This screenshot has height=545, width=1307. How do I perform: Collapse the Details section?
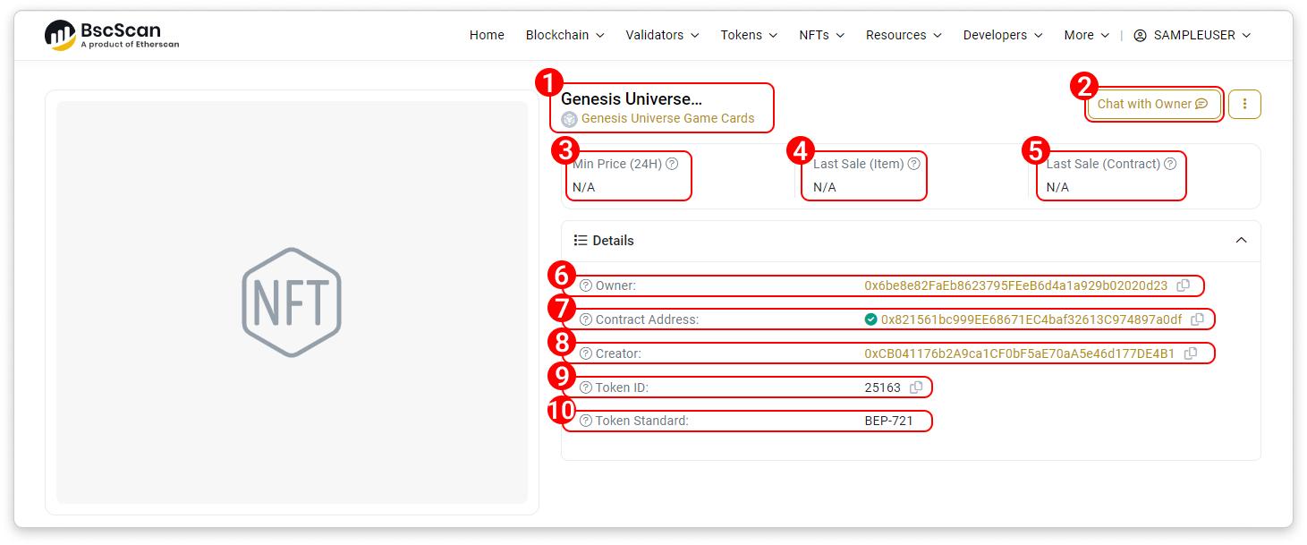tap(1241, 241)
